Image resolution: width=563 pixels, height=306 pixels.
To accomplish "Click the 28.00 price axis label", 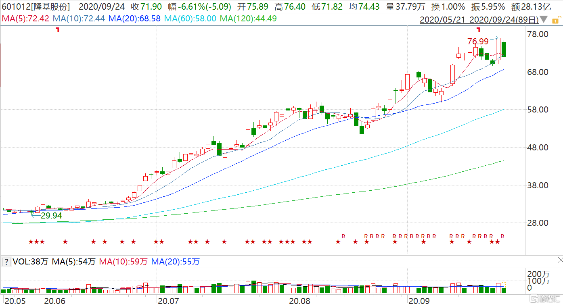I will [538, 223].
